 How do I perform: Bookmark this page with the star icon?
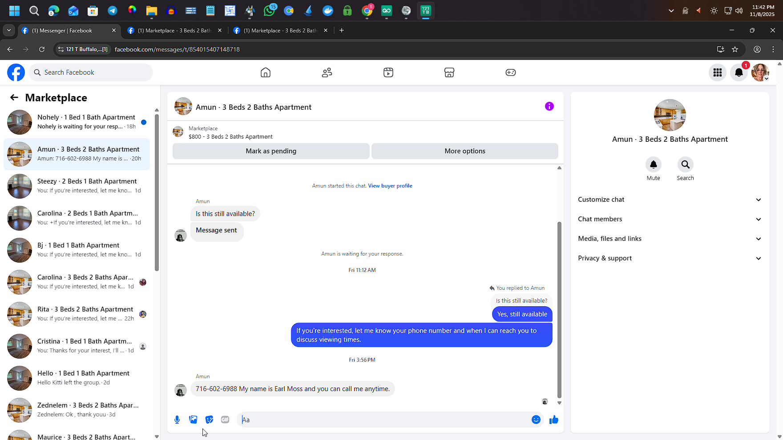click(735, 49)
